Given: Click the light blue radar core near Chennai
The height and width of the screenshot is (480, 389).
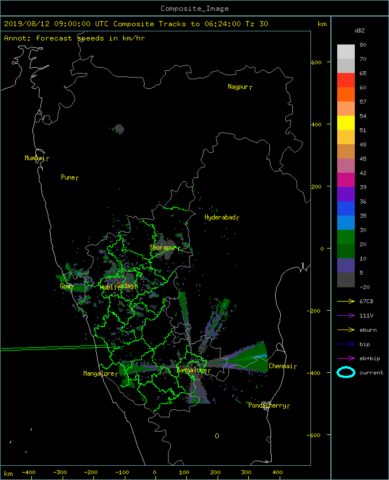Looking at the screenshot, I should tap(260, 356).
